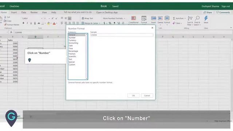233x131 pixels.
Task: Select Number in the Category list
Action: pos(72,37)
